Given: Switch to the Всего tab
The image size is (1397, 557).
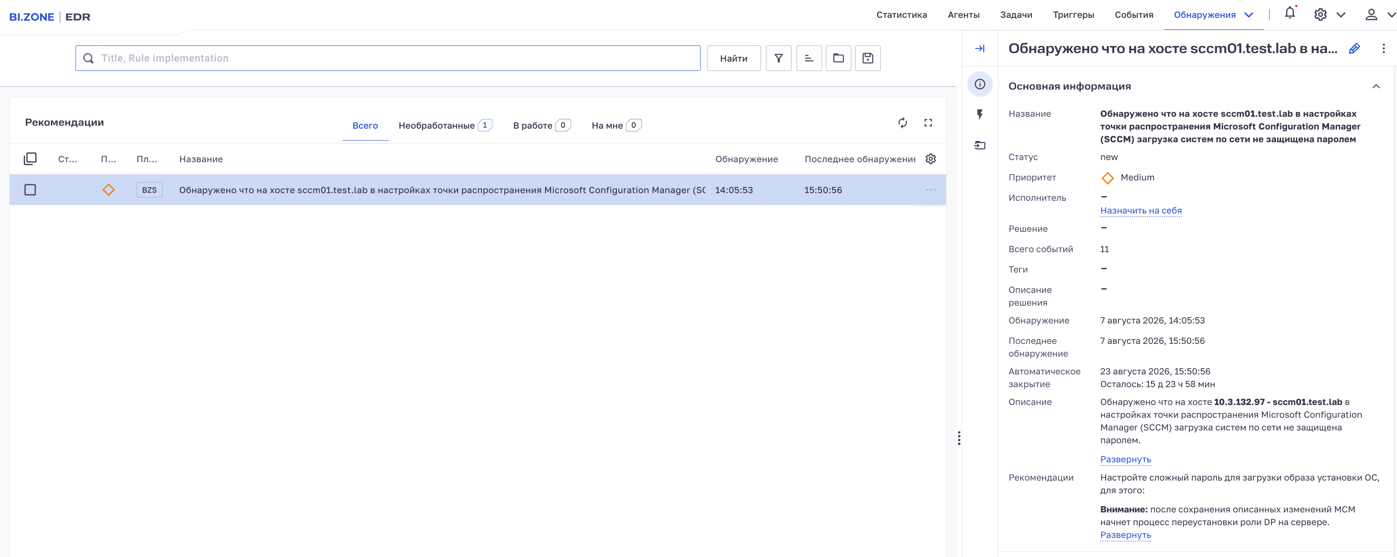Looking at the screenshot, I should [x=365, y=125].
